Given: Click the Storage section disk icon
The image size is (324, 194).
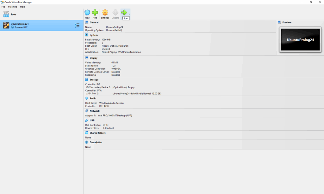Looking at the screenshot, I should pyautogui.click(x=87, y=80).
